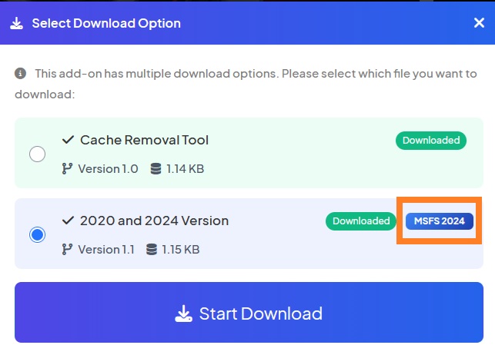
Task: Click the Version 1.1 label
Action: pyautogui.click(x=106, y=250)
